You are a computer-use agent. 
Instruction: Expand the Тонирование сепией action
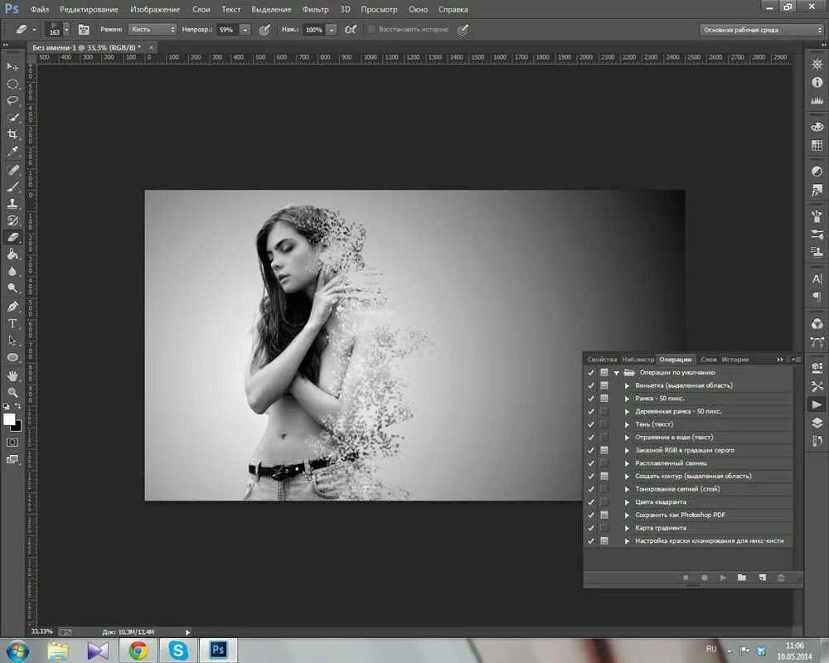(x=627, y=489)
